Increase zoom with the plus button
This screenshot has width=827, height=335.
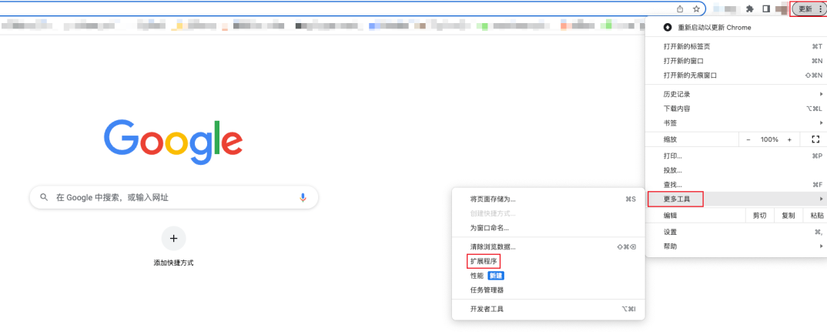(x=789, y=139)
